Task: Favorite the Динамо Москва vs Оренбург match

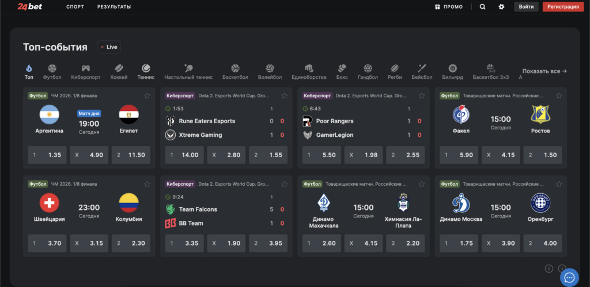Action: pos(559,184)
